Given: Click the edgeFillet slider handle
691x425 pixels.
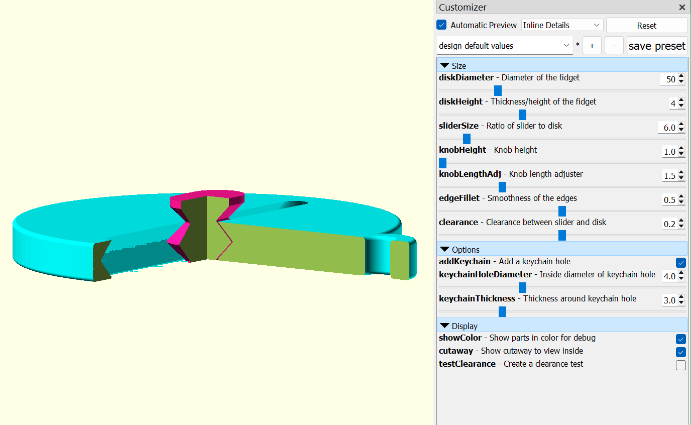Looking at the screenshot, I should click(x=562, y=211).
